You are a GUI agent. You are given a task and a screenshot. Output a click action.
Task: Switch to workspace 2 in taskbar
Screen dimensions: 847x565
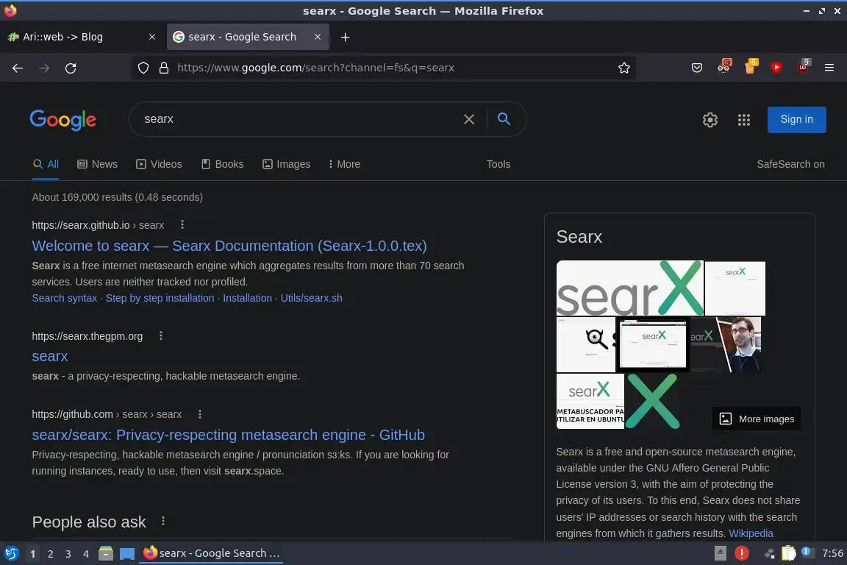pos(50,554)
